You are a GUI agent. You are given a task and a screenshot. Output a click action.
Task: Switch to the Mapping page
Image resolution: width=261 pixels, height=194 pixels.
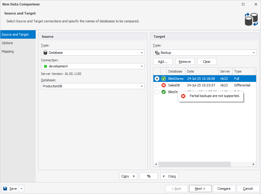[8, 51]
